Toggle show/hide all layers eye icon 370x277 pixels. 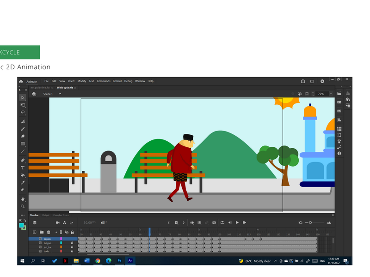coord(67,232)
